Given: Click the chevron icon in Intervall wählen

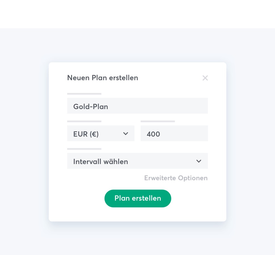Looking at the screenshot, I should coord(199,161).
